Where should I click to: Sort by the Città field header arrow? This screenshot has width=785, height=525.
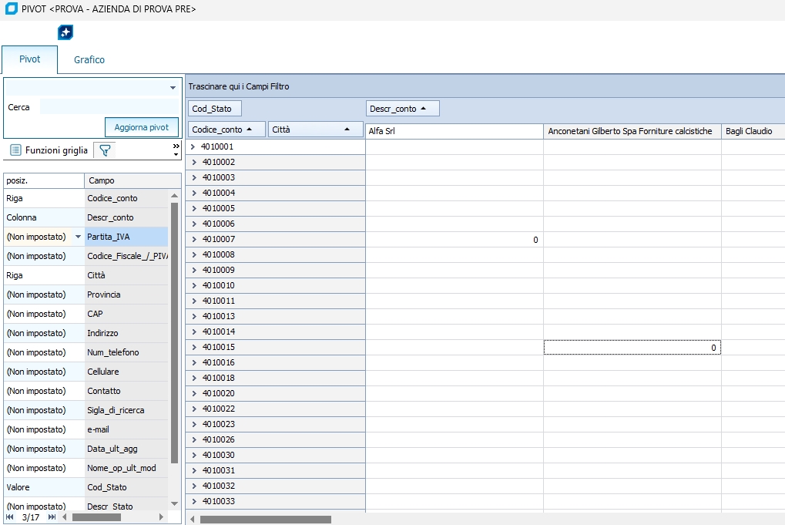click(x=347, y=130)
